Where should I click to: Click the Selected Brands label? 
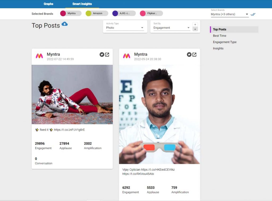42,14
